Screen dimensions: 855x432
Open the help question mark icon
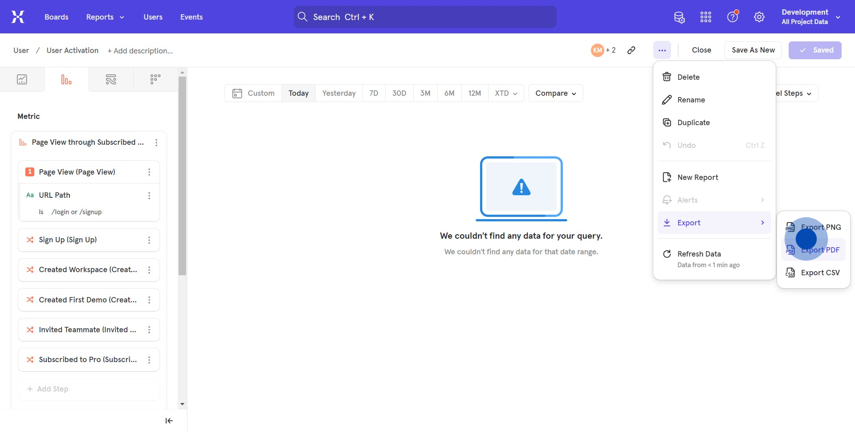[733, 17]
